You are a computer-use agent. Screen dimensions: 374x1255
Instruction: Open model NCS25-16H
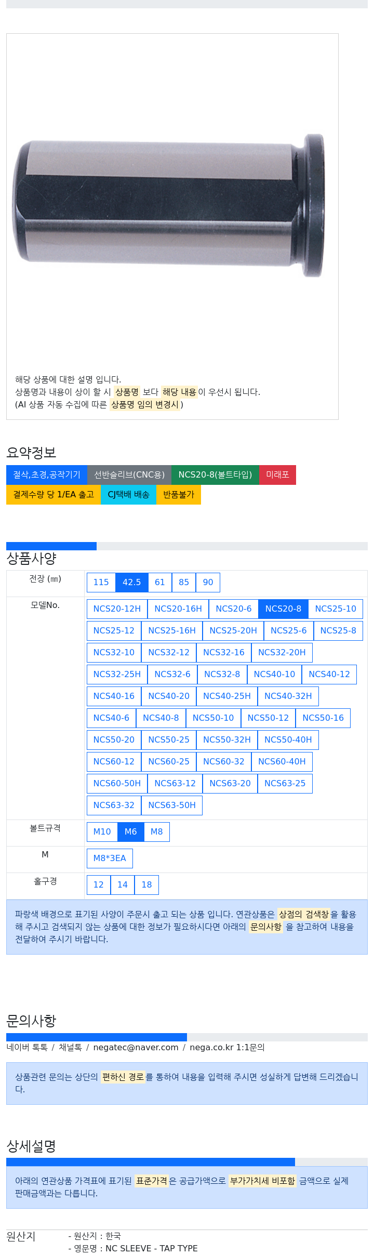tap(172, 631)
